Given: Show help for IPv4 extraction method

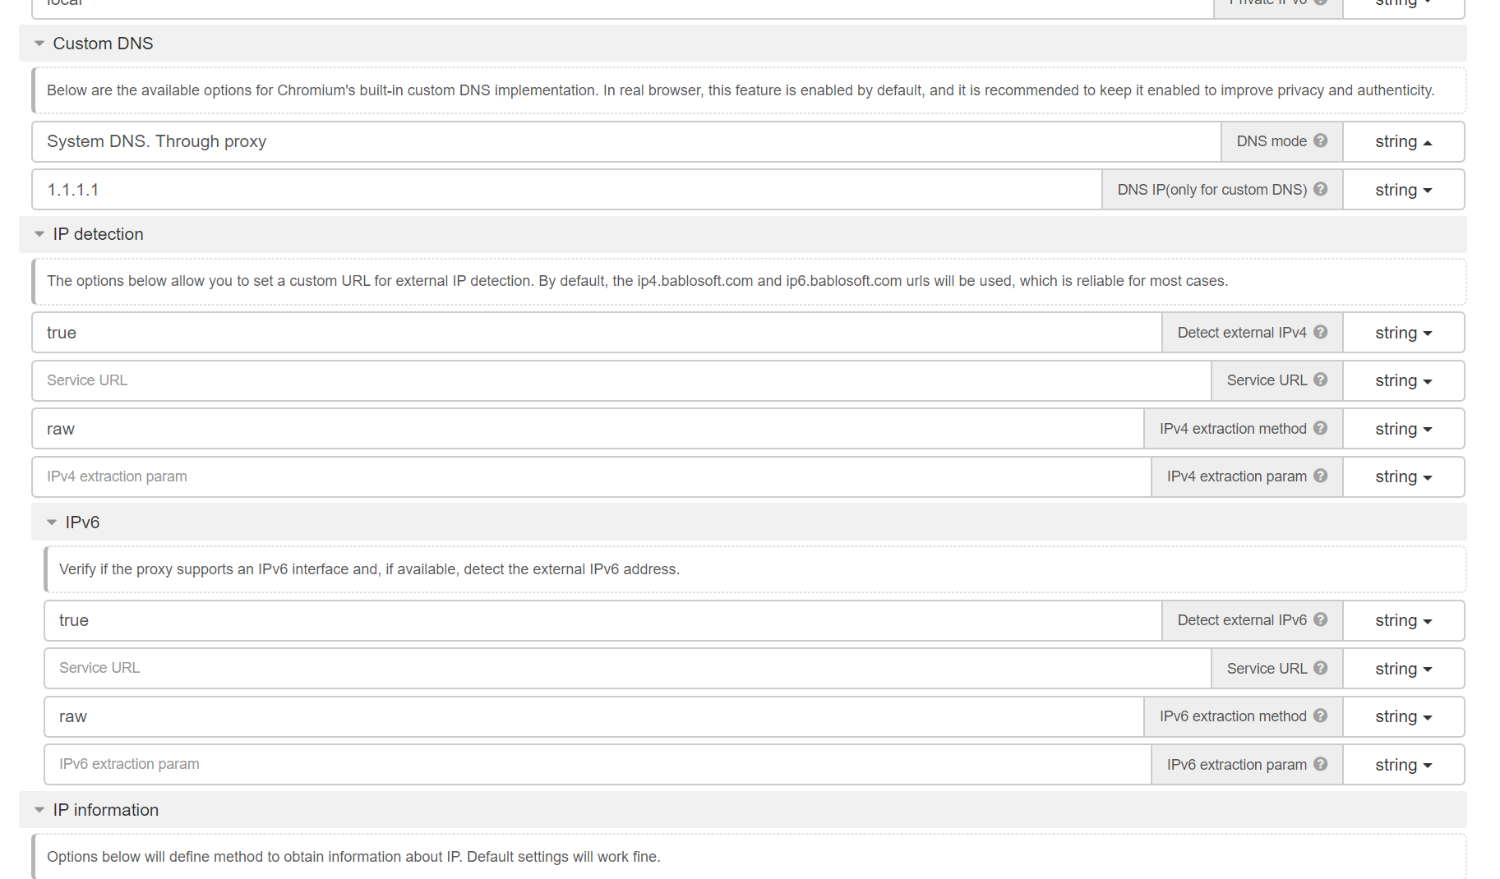Looking at the screenshot, I should pyautogui.click(x=1320, y=428).
